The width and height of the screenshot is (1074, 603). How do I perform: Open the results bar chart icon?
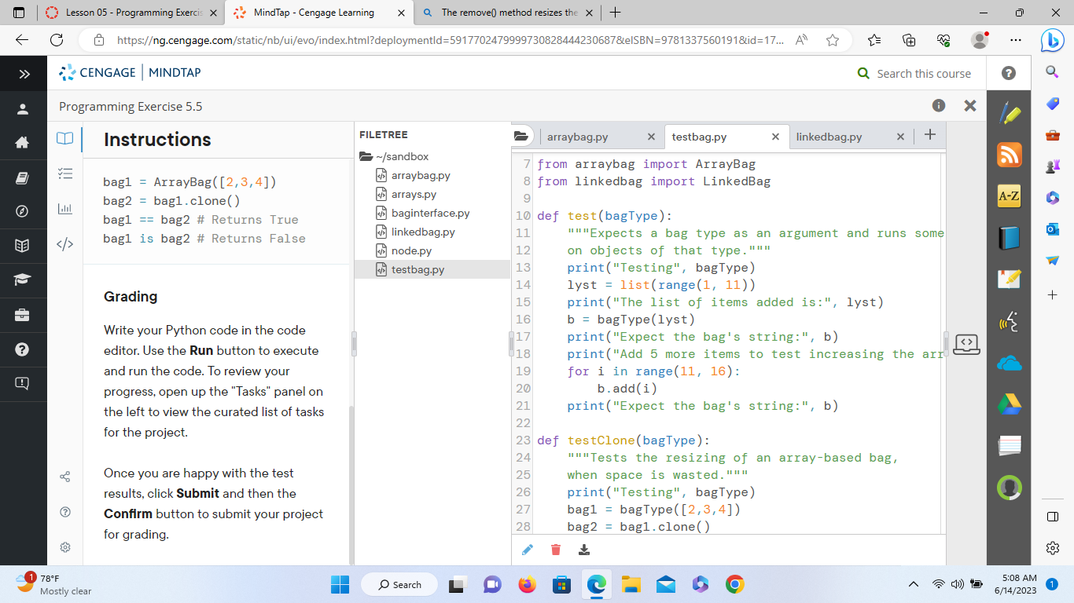[x=64, y=209]
